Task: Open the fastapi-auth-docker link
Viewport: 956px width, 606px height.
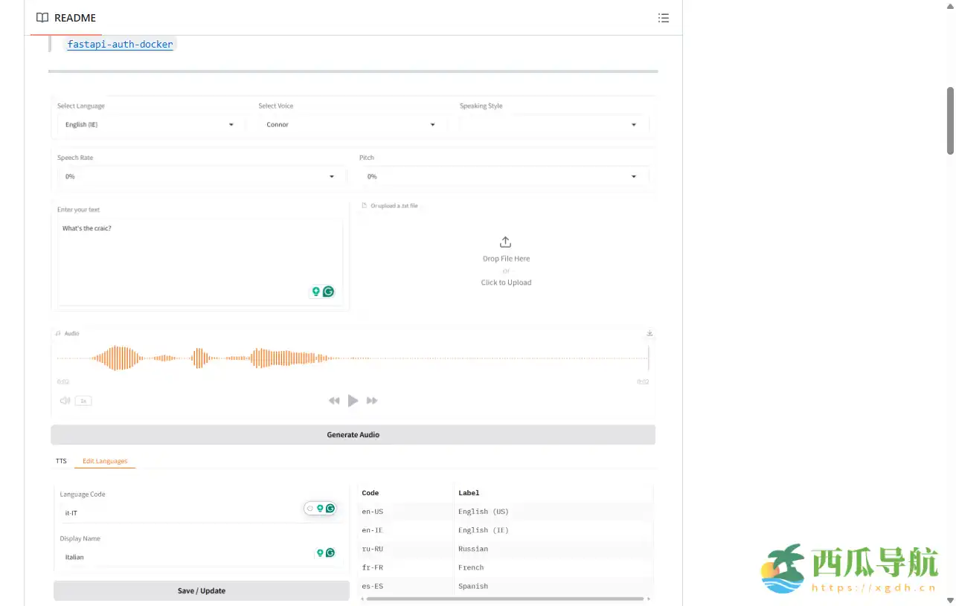Action: [120, 45]
